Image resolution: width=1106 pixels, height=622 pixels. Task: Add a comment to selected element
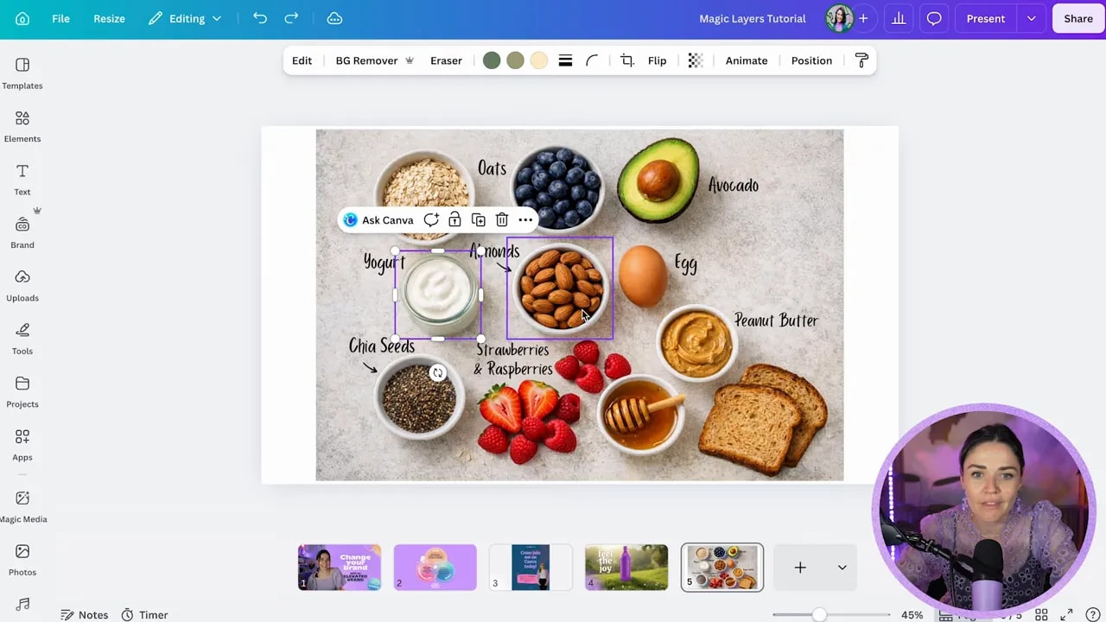tap(431, 220)
